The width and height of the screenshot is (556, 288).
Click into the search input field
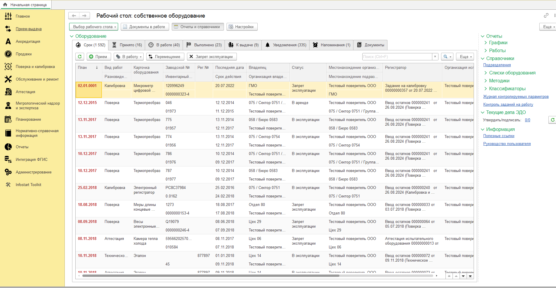point(397,57)
